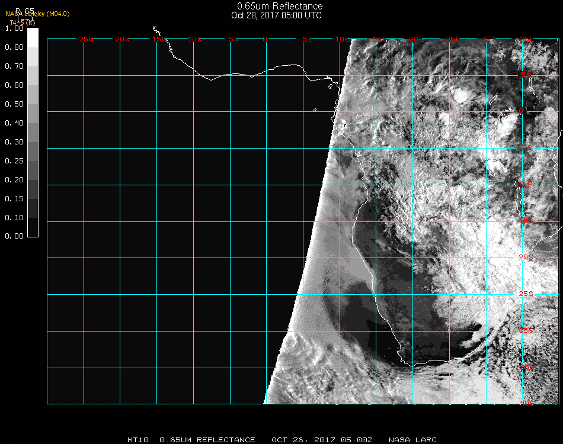Click the "0.65UM REFLECTANCE" footer caption
Image resolution: width=563 pixels, height=444 pixels.
tap(207, 440)
